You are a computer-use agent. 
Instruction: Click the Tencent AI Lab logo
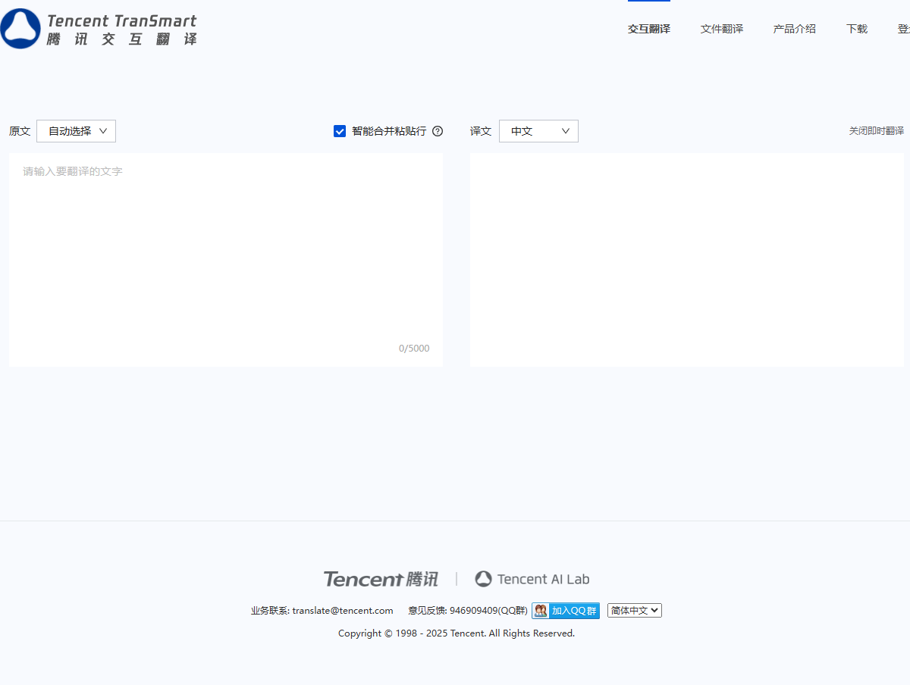pyautogui.click(x=532, y=579)
